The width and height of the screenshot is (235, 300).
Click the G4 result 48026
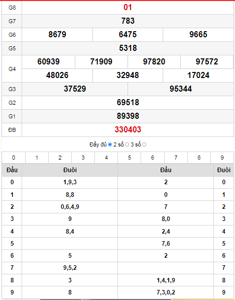click(57, 76)
